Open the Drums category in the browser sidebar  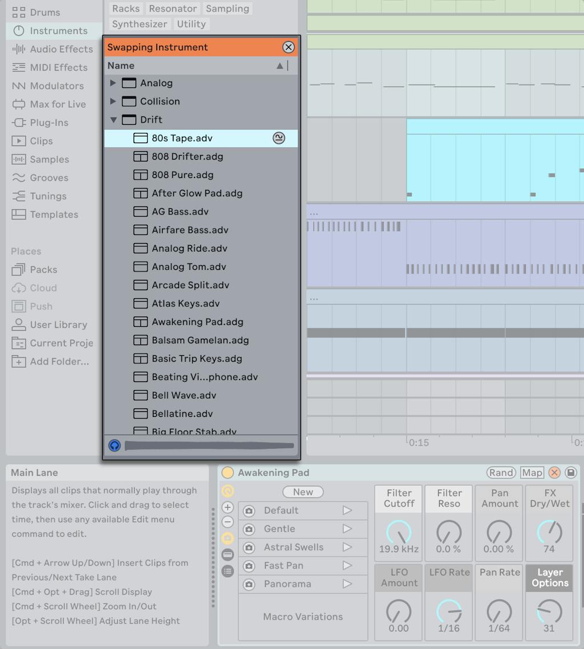[x=43, y=12]
